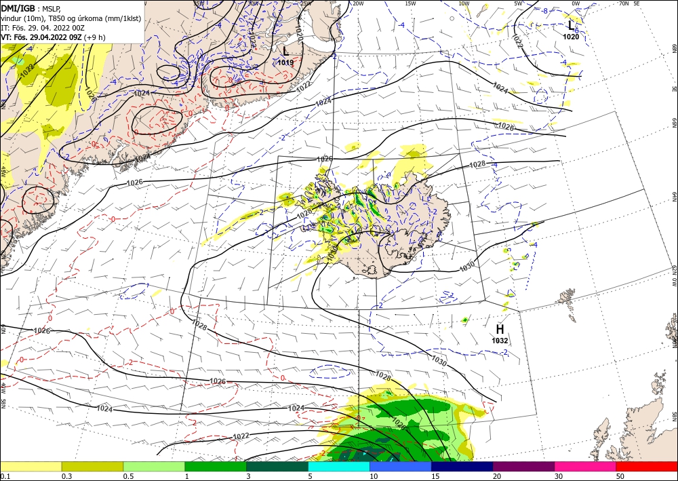Click the 'vindur (10m), T850 og úrkoma' line
The width and height of the screenshot is (678, 481).
[71, 18]
